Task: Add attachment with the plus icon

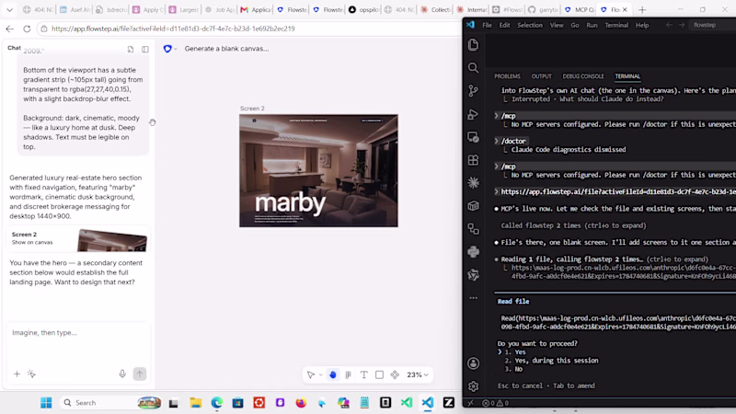Action: click(x=17, y=374)
